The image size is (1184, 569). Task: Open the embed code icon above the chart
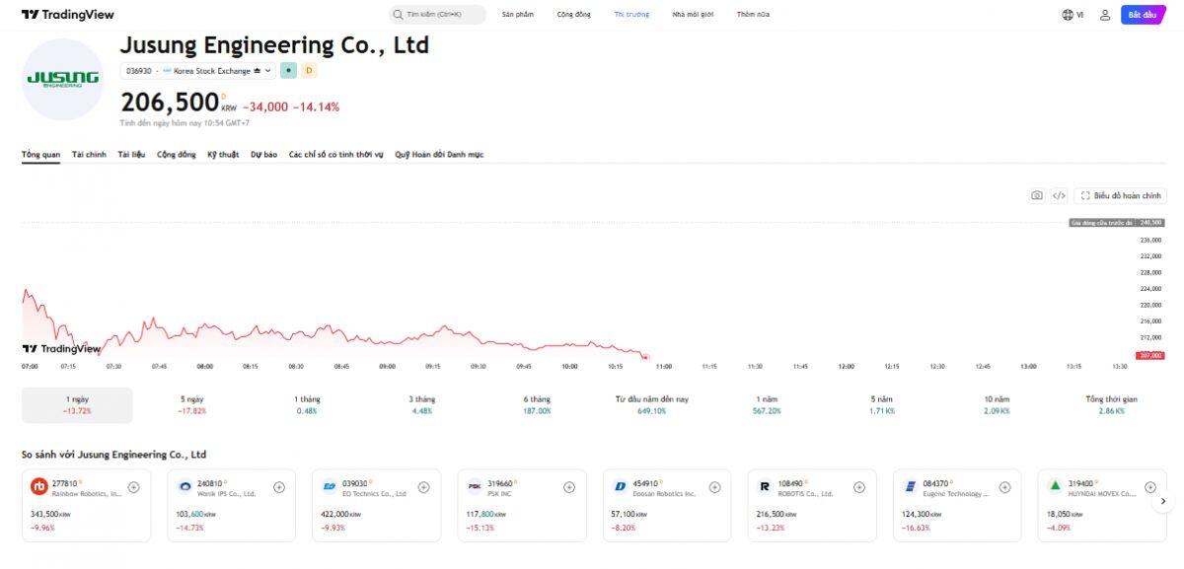tap(1059, 196)
